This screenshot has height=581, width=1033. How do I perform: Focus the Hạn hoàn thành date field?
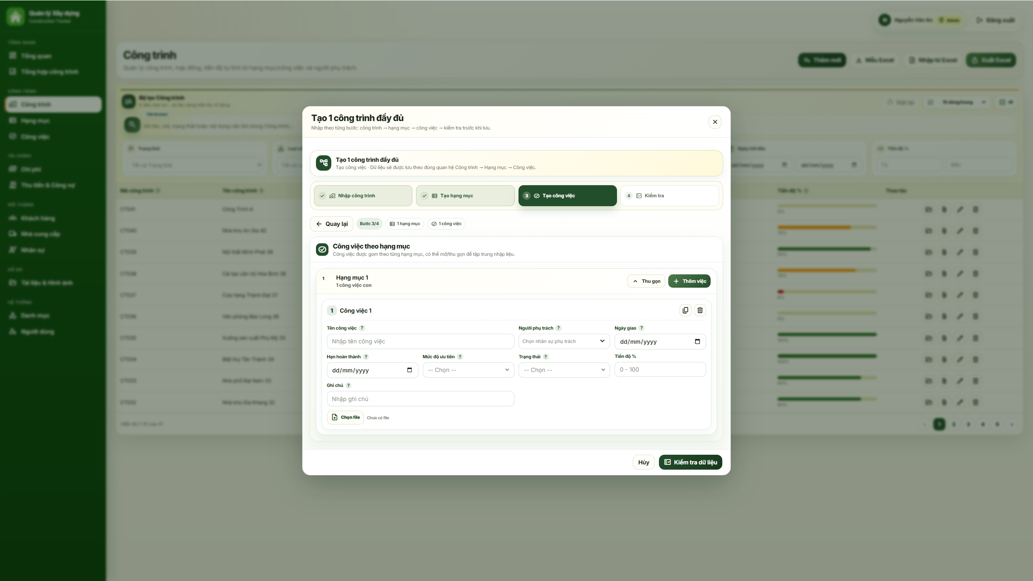point(372,370)
